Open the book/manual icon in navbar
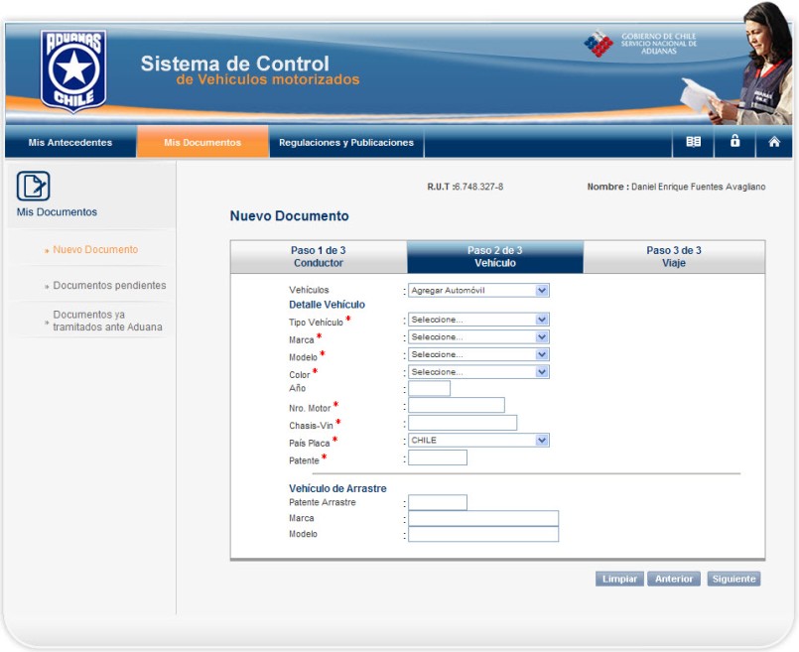Screen dimensions: 799x652 click(x=693, y=142)
